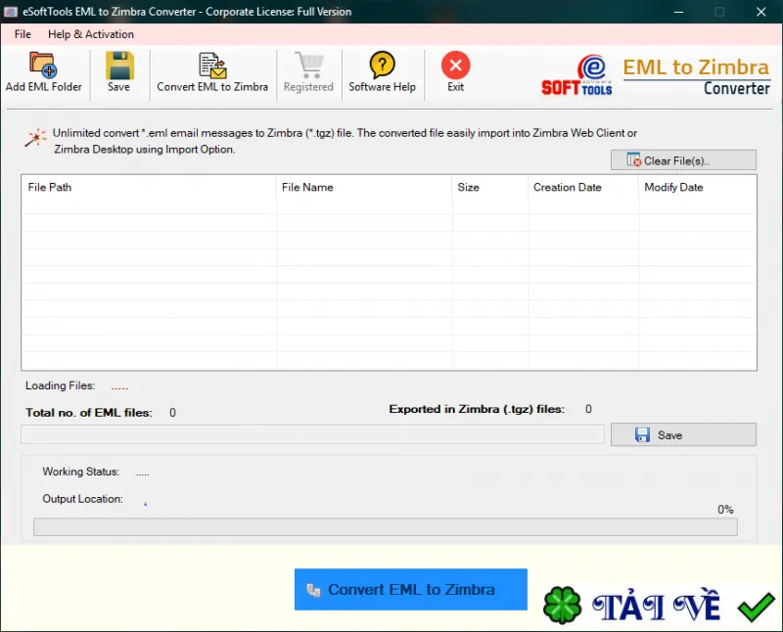Click the magic wand info icon
The width and height of the screenshot is (783, 632).
pyautogui.click(x=35, y=138)
